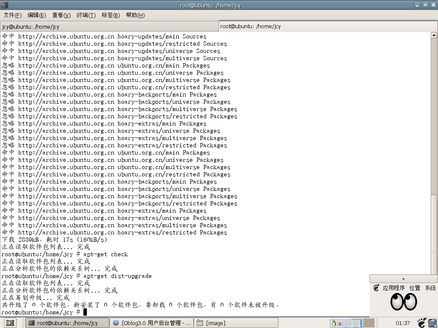Click the terminal icon on the root@ubuntu taskbar button
This screenshot has width=438, height=328.
(x=32, y=323)
